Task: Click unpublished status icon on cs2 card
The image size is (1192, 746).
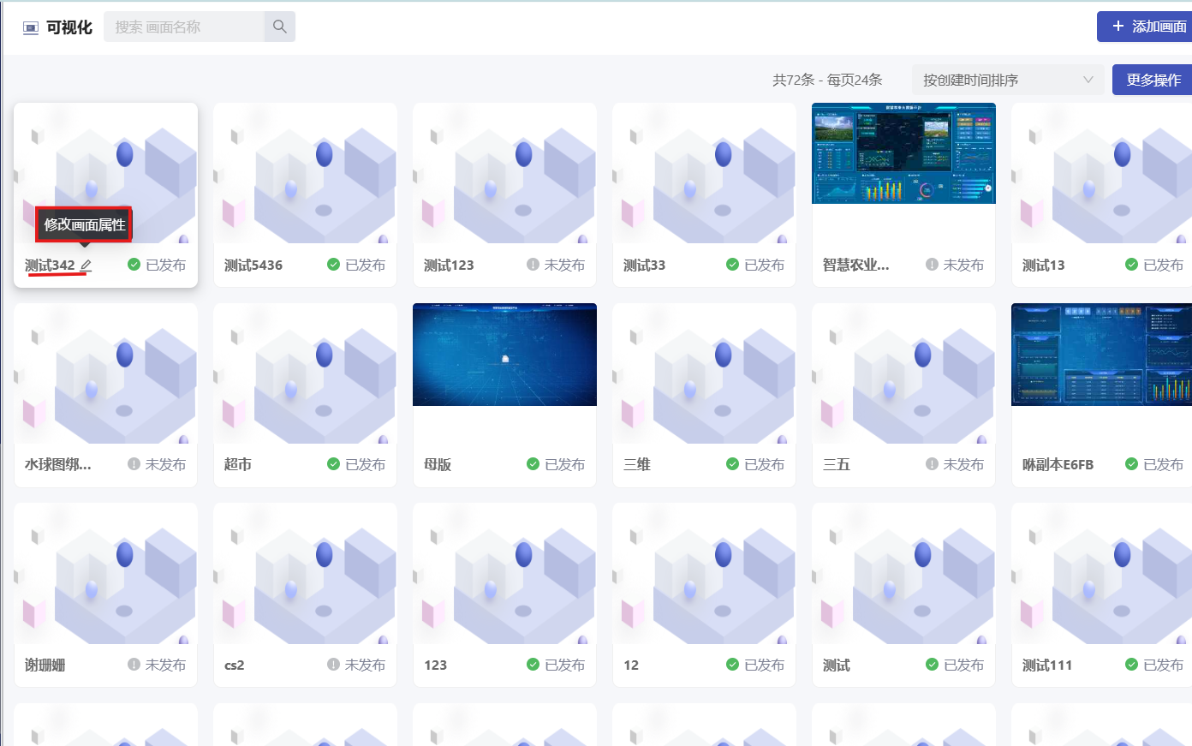Action: coord(333,665)
